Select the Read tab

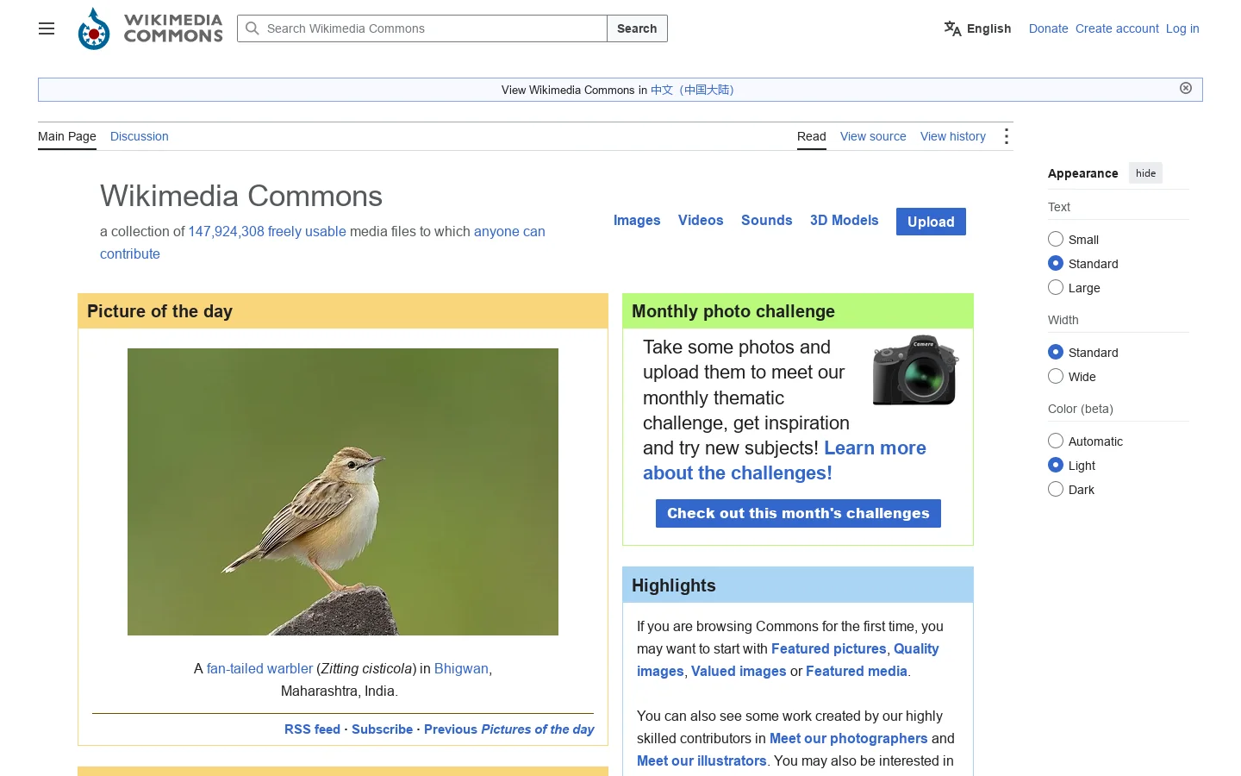click(x=812, y=136)
